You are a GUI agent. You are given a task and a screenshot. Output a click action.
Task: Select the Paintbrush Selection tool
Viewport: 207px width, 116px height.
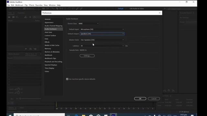77,9
